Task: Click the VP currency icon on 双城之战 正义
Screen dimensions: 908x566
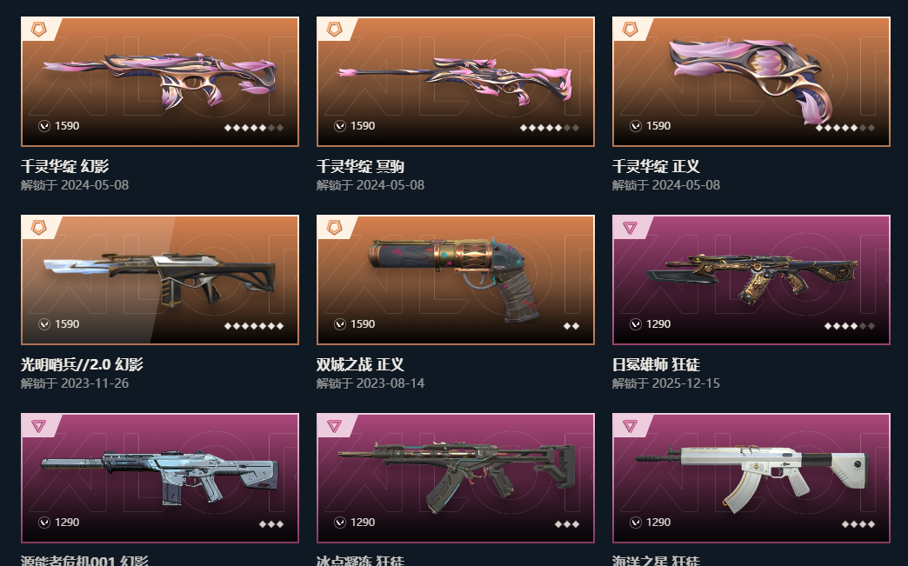Action: (x=340, y=324)
